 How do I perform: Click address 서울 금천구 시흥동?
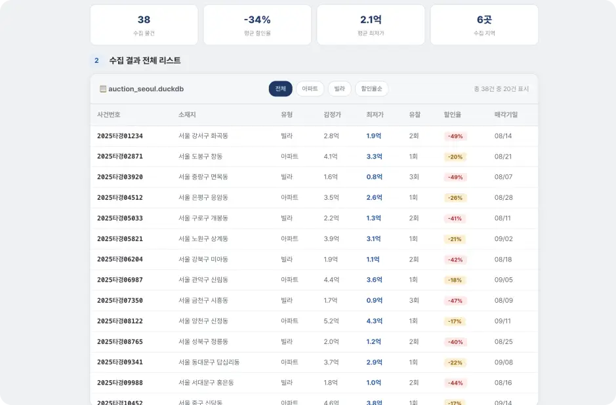203,300
